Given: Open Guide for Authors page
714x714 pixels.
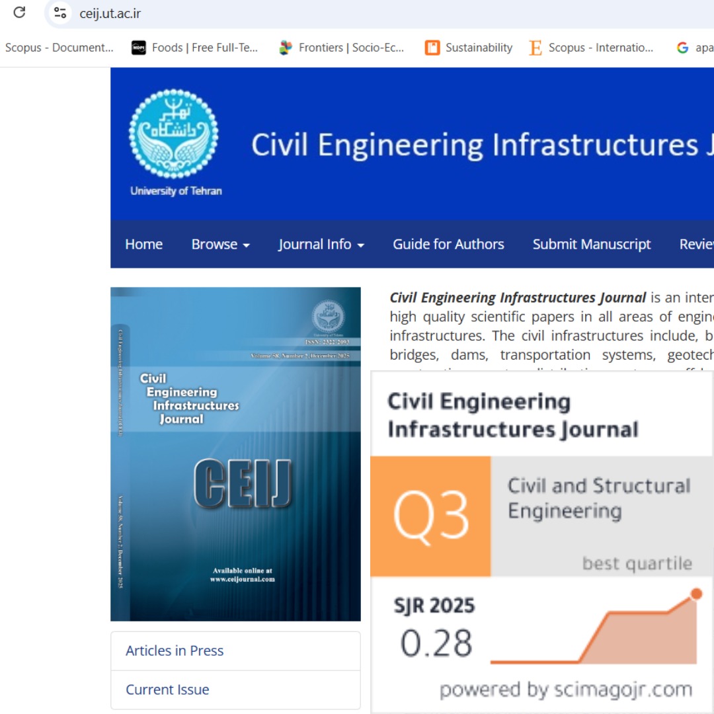Looking at the screenshot, I should (448, 244).
